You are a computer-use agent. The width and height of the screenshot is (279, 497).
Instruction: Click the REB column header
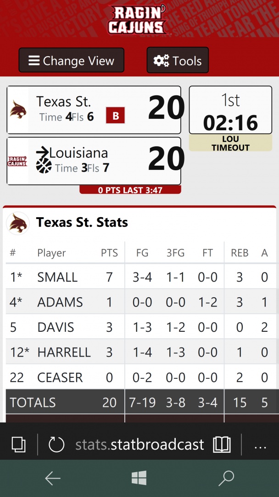[240, 253]
